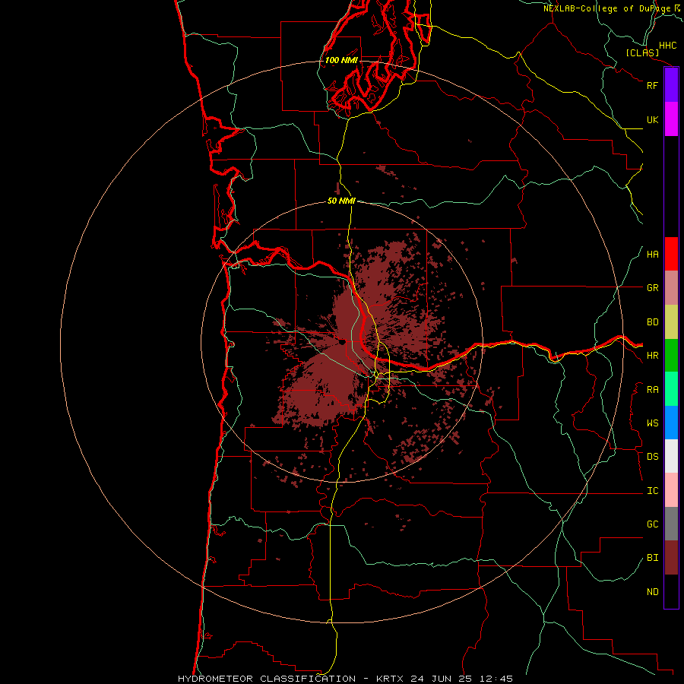
Task: Click the 'HR' legend label
Action: pos(652,356)
